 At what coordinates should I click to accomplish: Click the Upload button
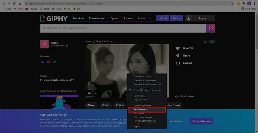point(163,18)
